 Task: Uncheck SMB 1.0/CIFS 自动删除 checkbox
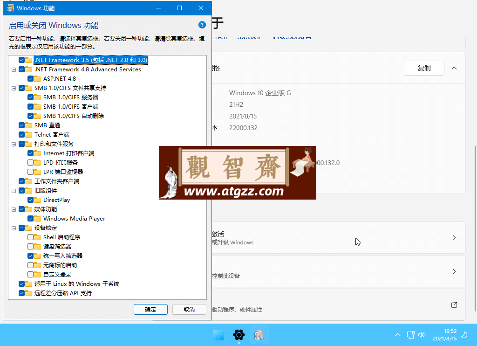point(30,116)
